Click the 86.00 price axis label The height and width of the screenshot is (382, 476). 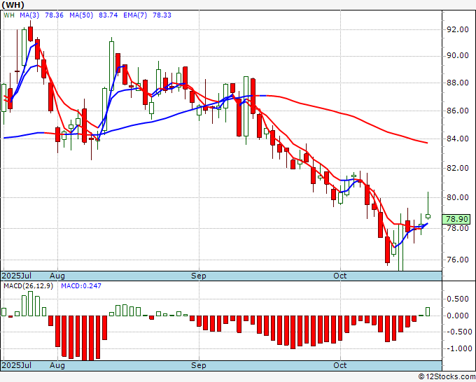click(458, 111)
